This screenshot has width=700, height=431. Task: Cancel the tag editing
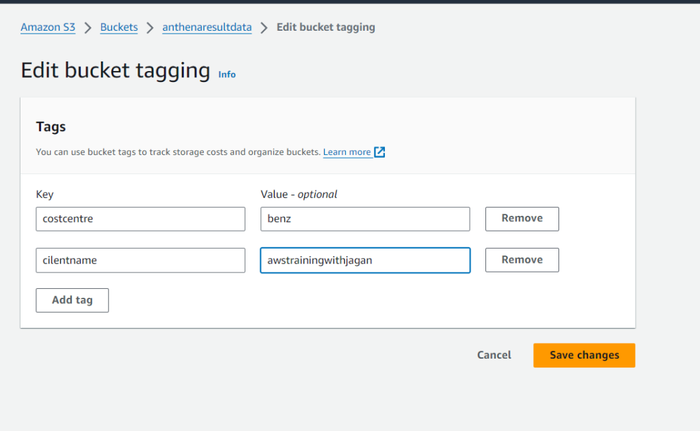click(x=494, y=355)
